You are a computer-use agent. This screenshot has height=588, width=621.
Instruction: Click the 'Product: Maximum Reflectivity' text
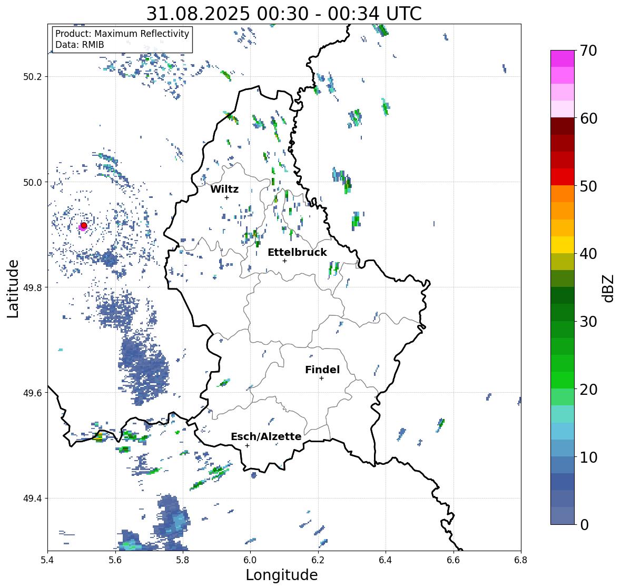point(122,34)
